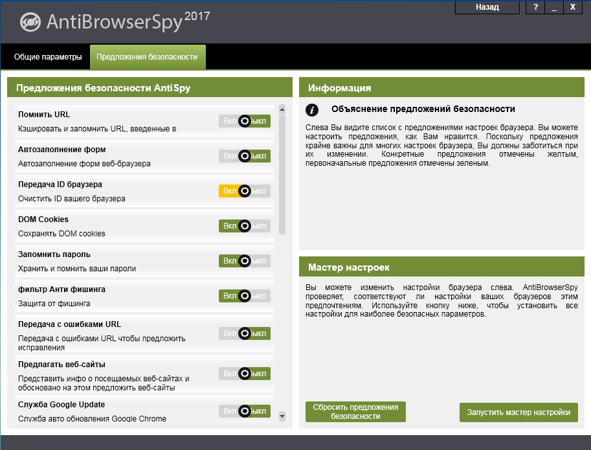Click the фильтр Анти фишинга title
Image resolution: width=591 pixels, height=450 pixels.
(x=61, y=289)
